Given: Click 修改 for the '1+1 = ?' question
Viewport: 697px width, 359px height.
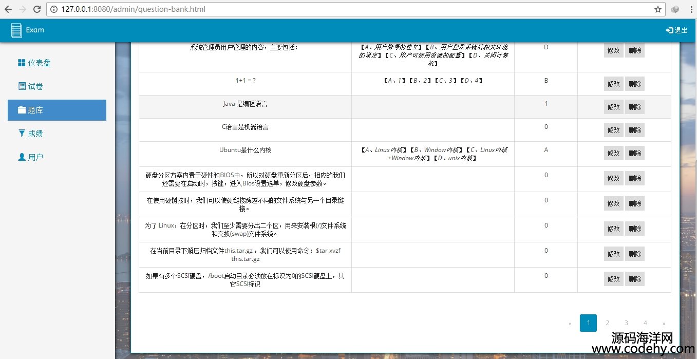Looking at the screenshot, I should point(613,84).
